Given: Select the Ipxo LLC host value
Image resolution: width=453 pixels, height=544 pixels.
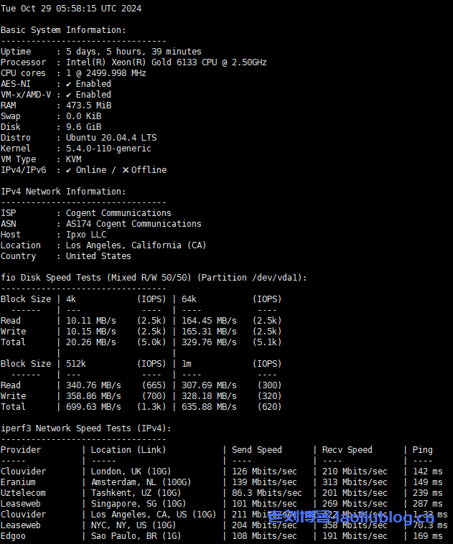Looking at the screenshot, I should 86,235.
